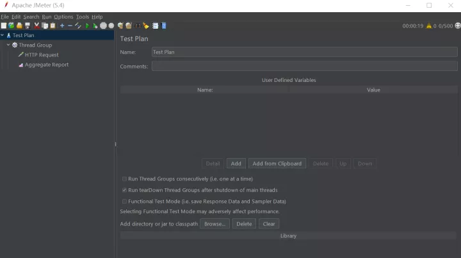Click the New test plan icon
The height and width of the screenshot is (258, 461).
[x=4, y=26]
